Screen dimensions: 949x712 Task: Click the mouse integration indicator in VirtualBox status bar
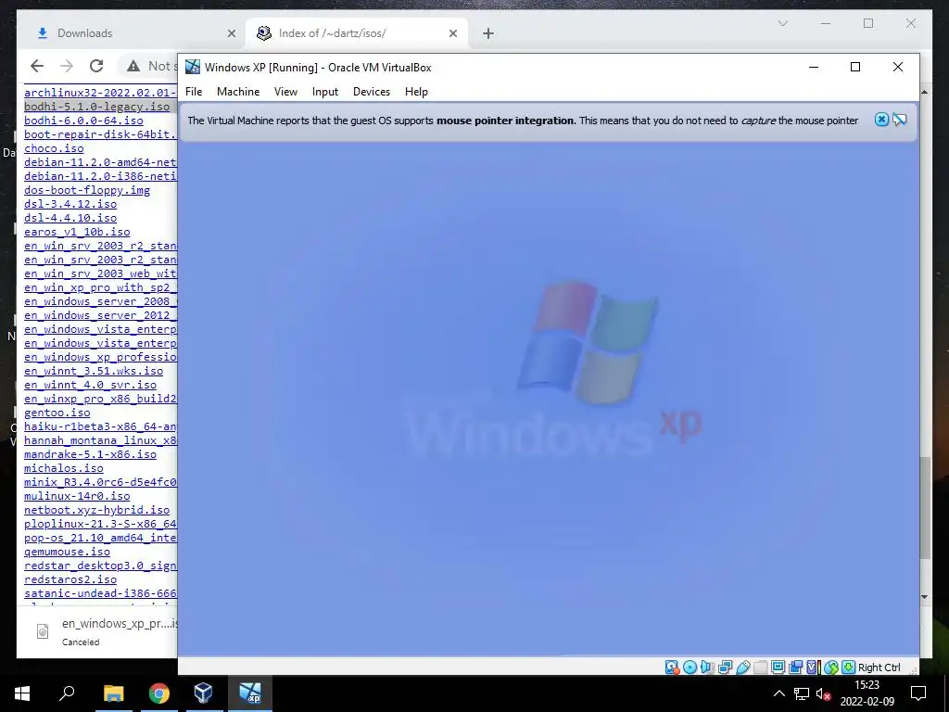(x=831, y=667)
